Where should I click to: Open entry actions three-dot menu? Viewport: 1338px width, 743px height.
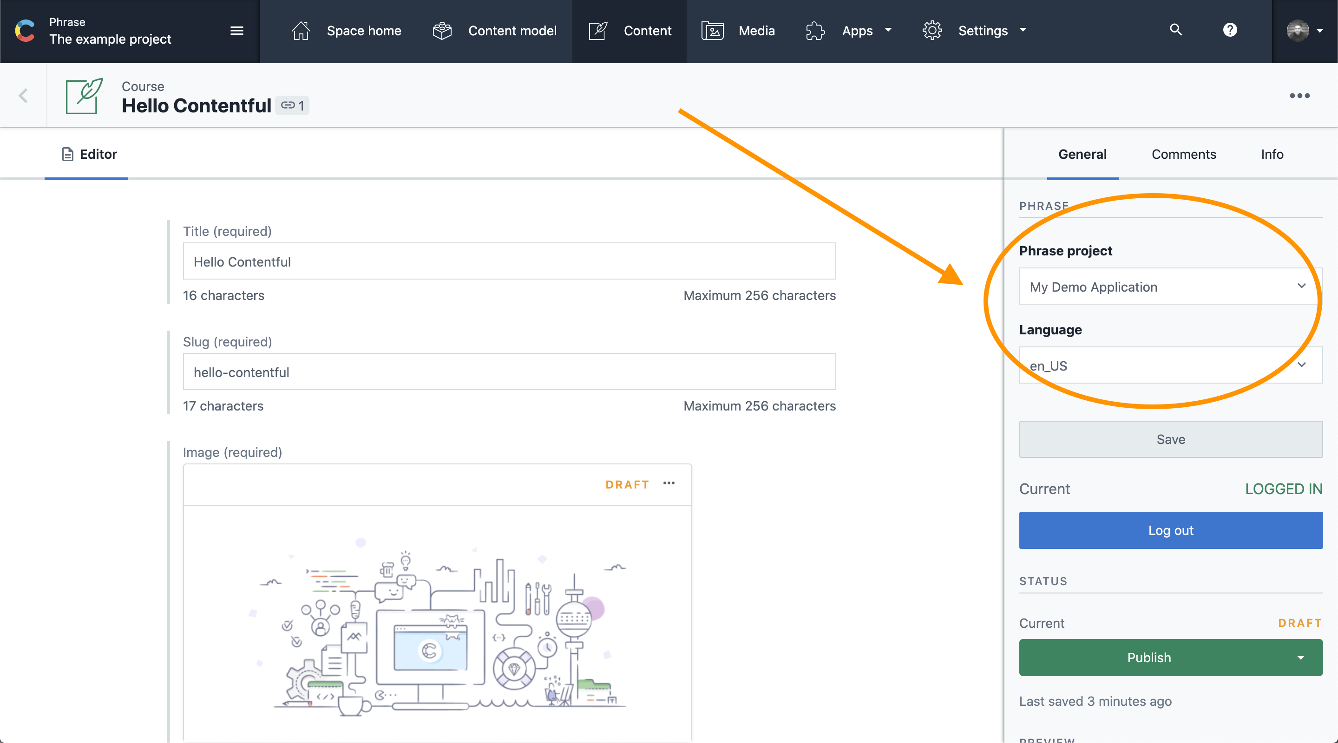click(1299, 96)
